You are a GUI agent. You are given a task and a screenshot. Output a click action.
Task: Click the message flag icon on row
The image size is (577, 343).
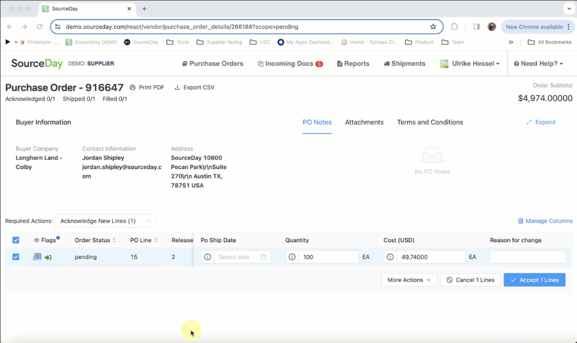(x=37, y=257)
